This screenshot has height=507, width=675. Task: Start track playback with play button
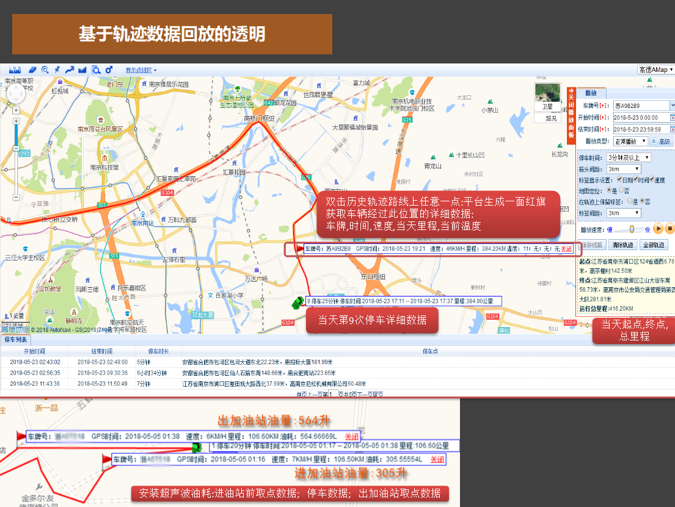coord(658,229)
